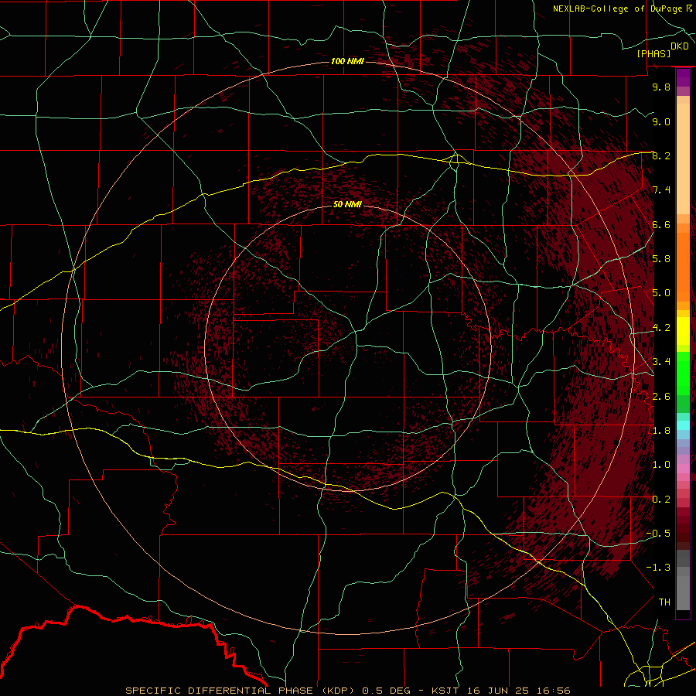Select the yellow segment of the color bar
The height and width of the screenshot is (696, 696).
pos(683,331)
